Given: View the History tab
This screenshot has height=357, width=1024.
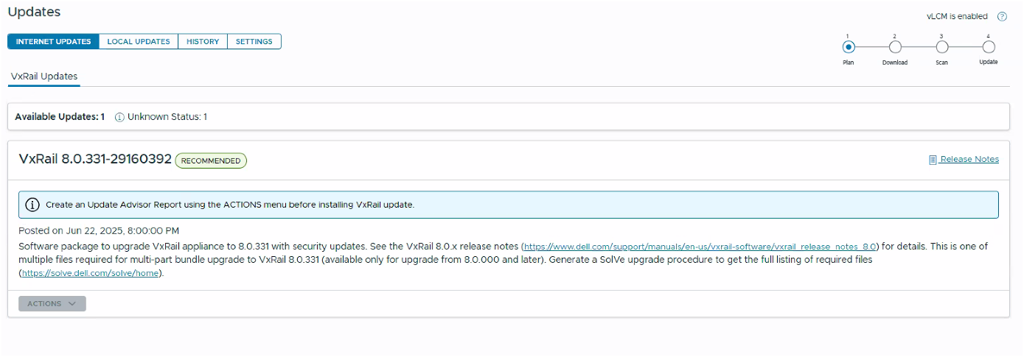Looking at the screenshot, I should (203, 42).
